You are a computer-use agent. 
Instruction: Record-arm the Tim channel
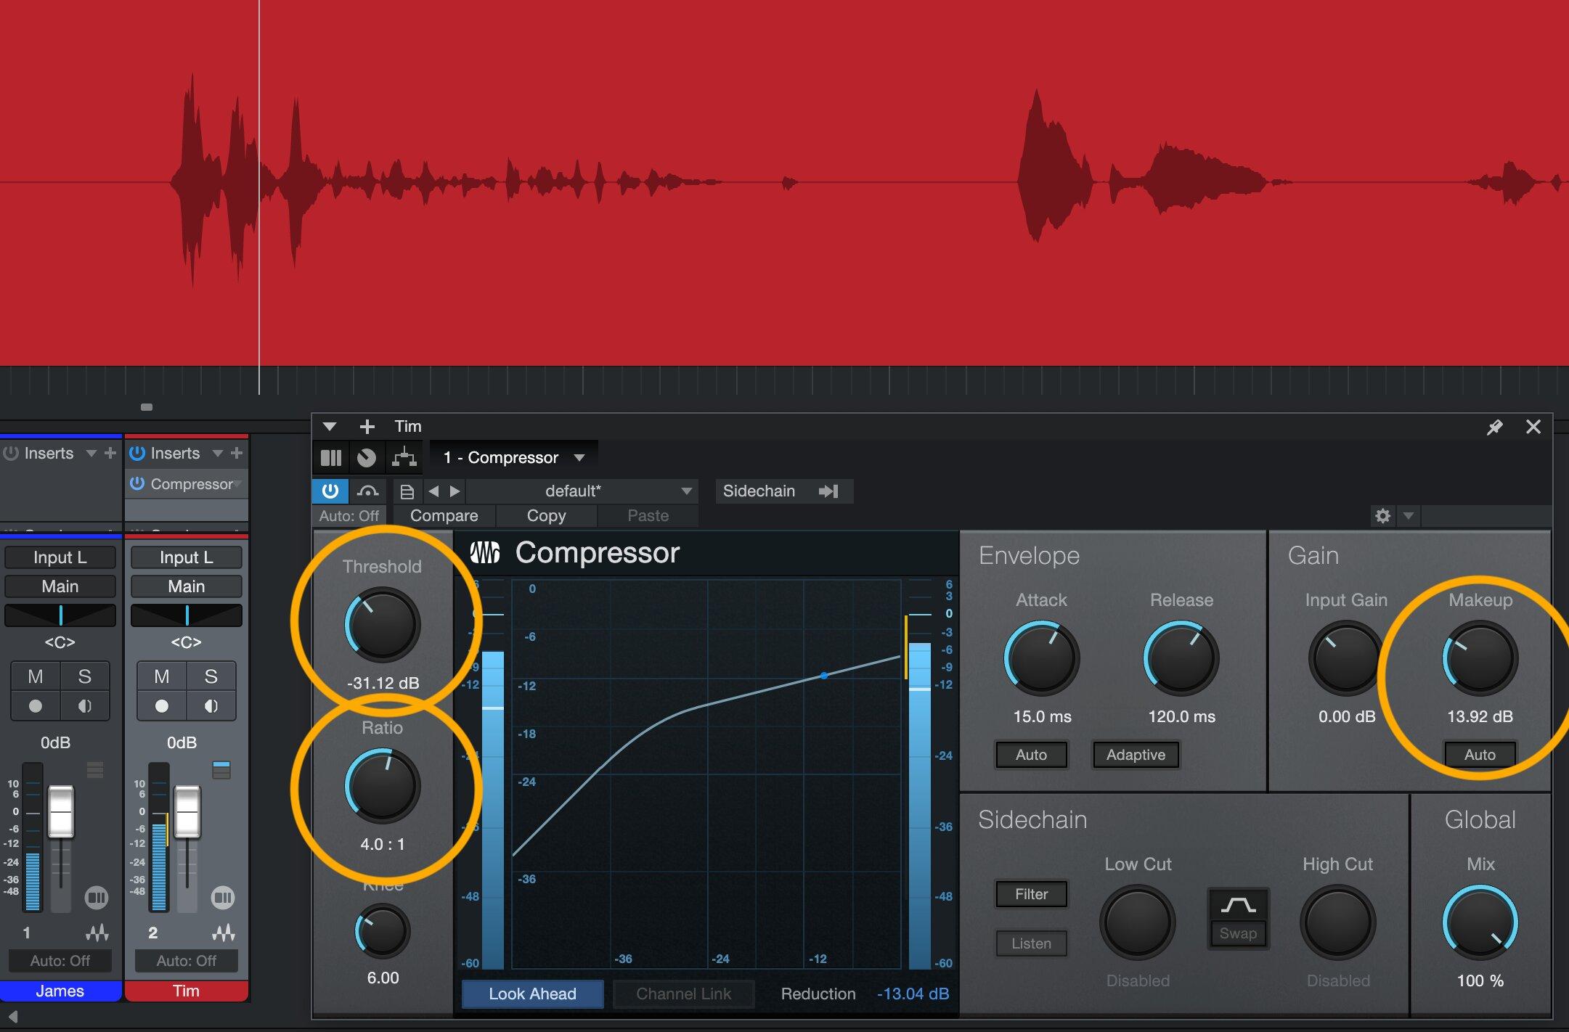(161, 706)
